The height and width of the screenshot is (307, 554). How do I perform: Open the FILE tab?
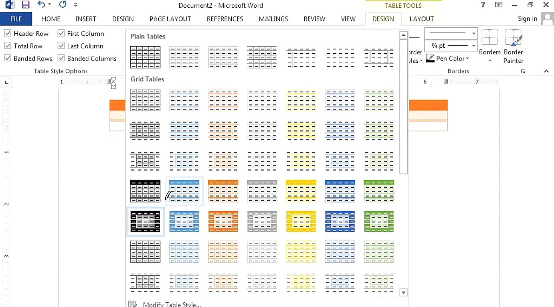(16, 19)
